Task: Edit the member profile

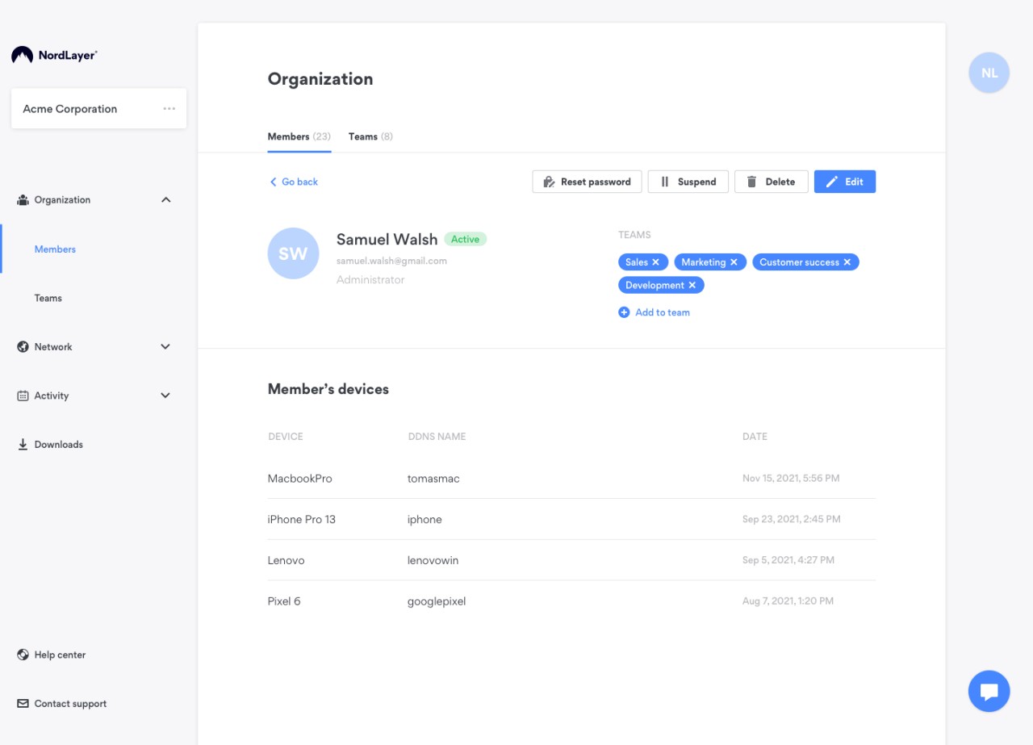Action: point(844,182)
